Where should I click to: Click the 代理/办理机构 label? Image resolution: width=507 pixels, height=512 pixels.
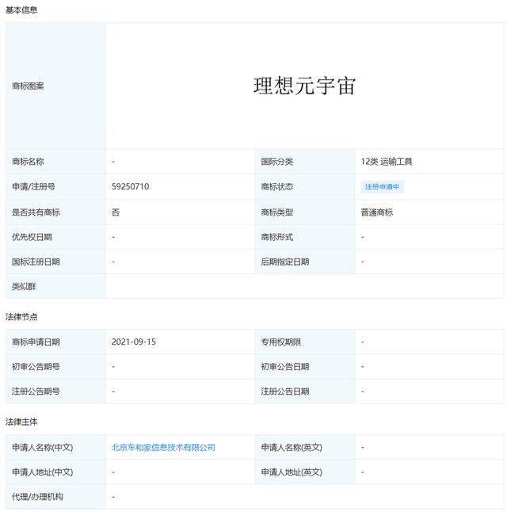click(37, 497)
